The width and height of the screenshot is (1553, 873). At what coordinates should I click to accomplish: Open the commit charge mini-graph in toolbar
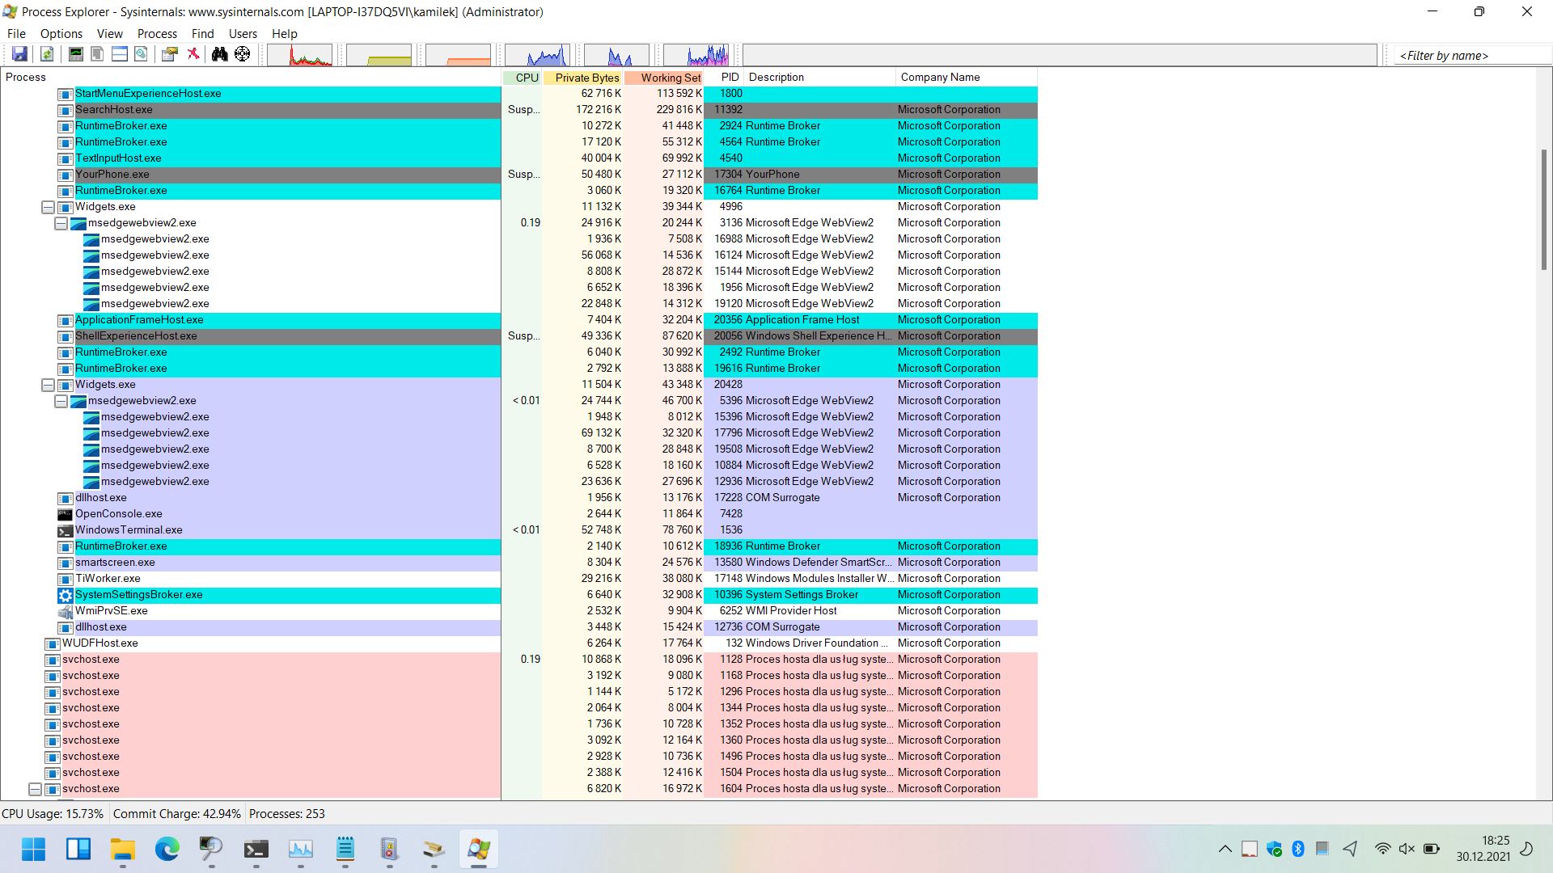pyautogui.click(x=379, y=55)
